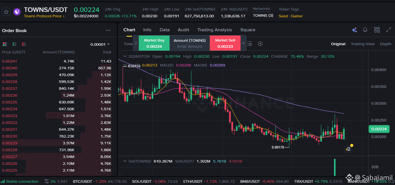395x185 pixels.
Task: Click order book ask price 0.00233
Action: (x=9, y=116)
